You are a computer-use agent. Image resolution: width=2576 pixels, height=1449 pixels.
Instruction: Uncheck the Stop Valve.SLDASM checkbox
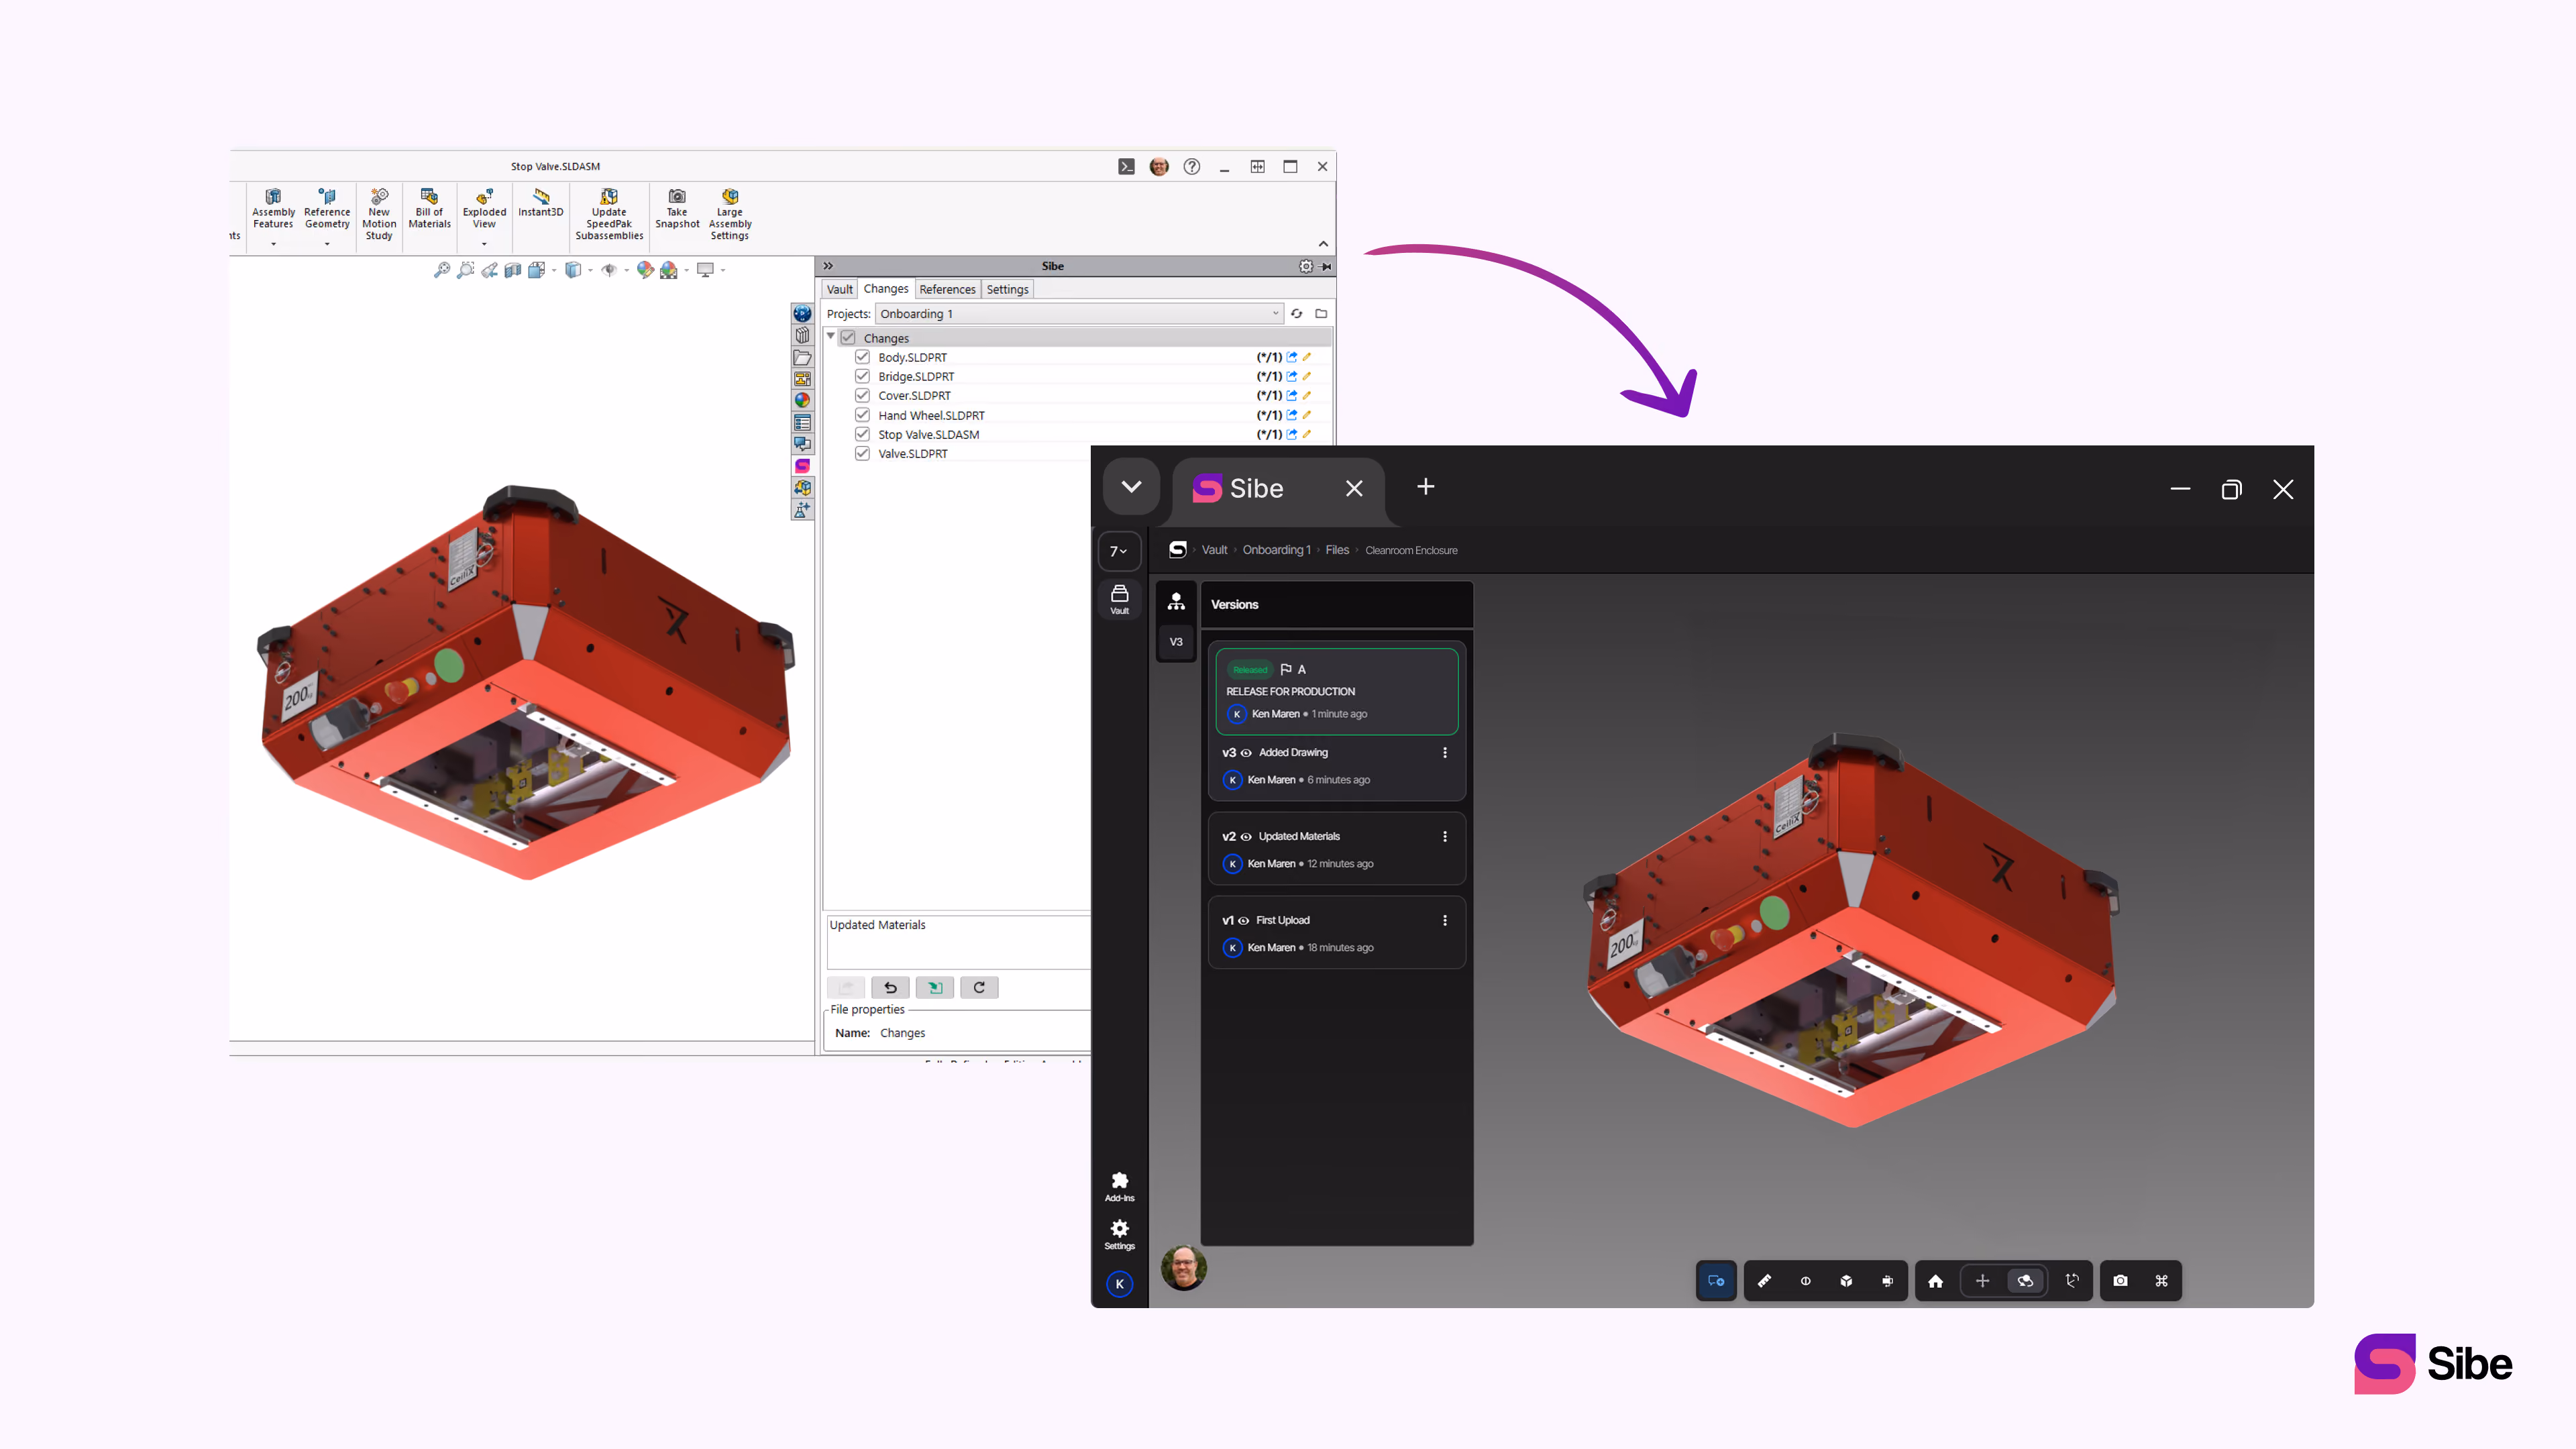point(862,434)
